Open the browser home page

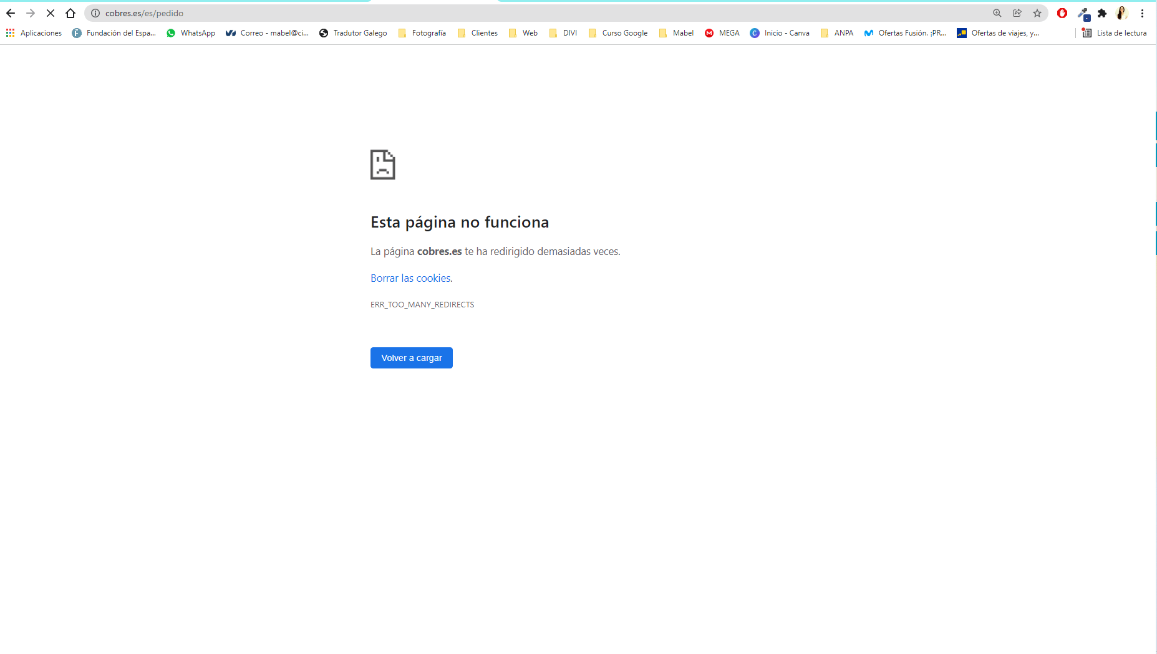[x=70, y=13]
